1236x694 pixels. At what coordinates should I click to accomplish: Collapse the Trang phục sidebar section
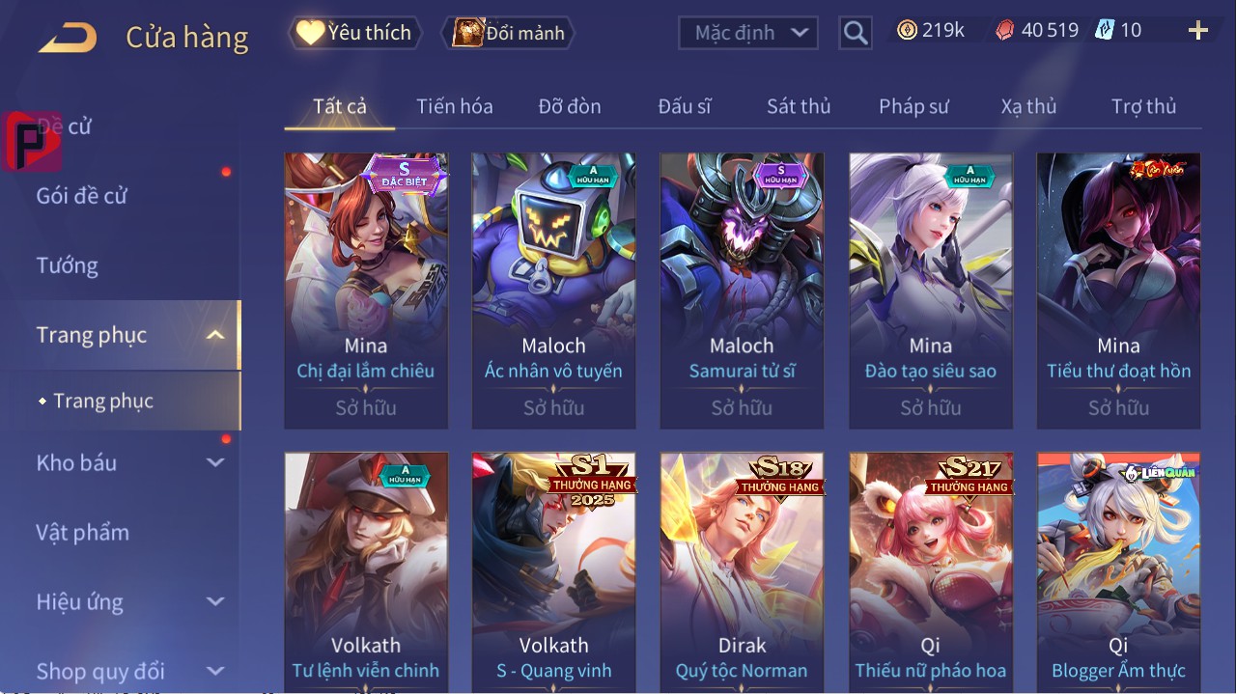216,336
